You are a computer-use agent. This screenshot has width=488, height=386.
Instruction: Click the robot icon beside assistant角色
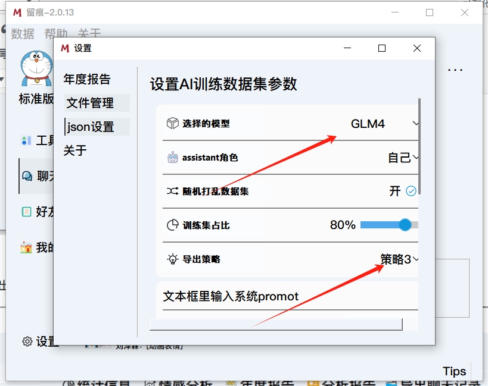click(172, 157)
